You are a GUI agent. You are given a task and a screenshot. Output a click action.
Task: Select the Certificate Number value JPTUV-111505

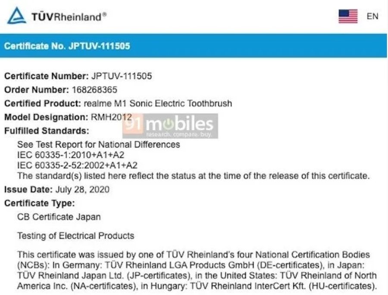click(122, 76)
